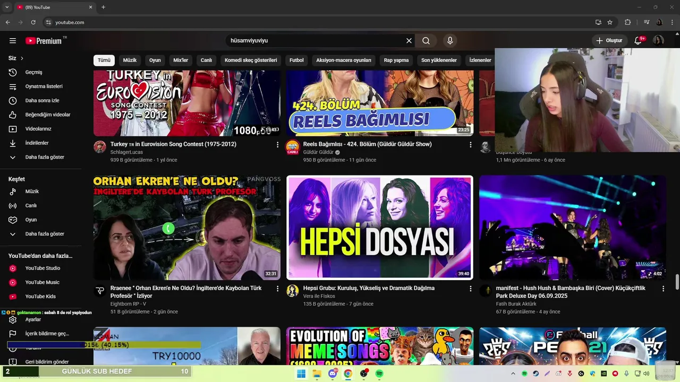Select the Rap yapma chip
This screenshot has height=382, width=680.
click(x=396, y=60)
